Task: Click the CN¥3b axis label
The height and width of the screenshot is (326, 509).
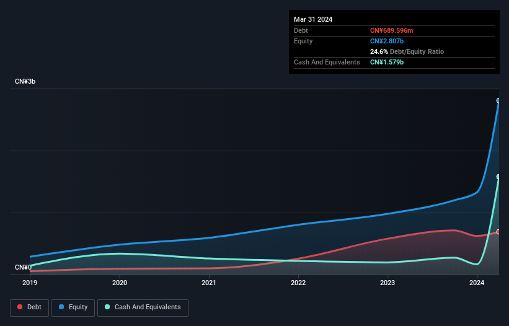Action: (x=25, y=81)
